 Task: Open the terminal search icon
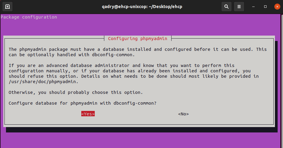(x=227, y=7)
